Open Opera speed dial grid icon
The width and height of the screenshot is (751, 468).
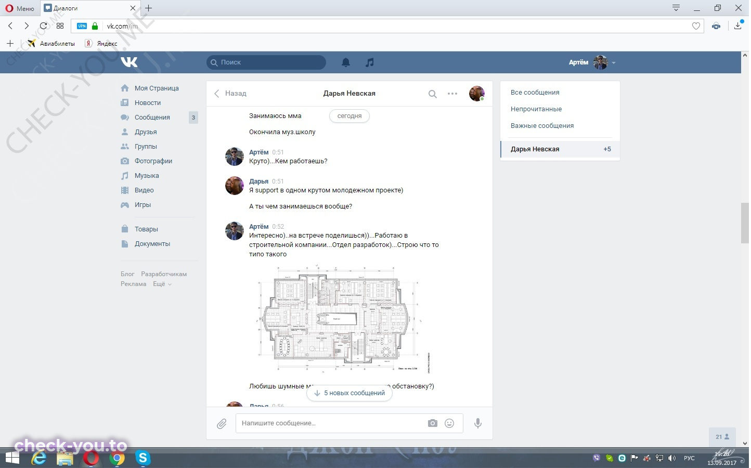pos(60,26)
